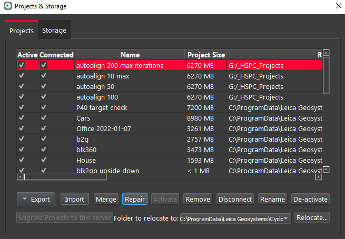Image resolution: width=345 pixels, height=239 pixels.
Task: Click the horizontal scrollbar right arrow
Action: [318, 177]
